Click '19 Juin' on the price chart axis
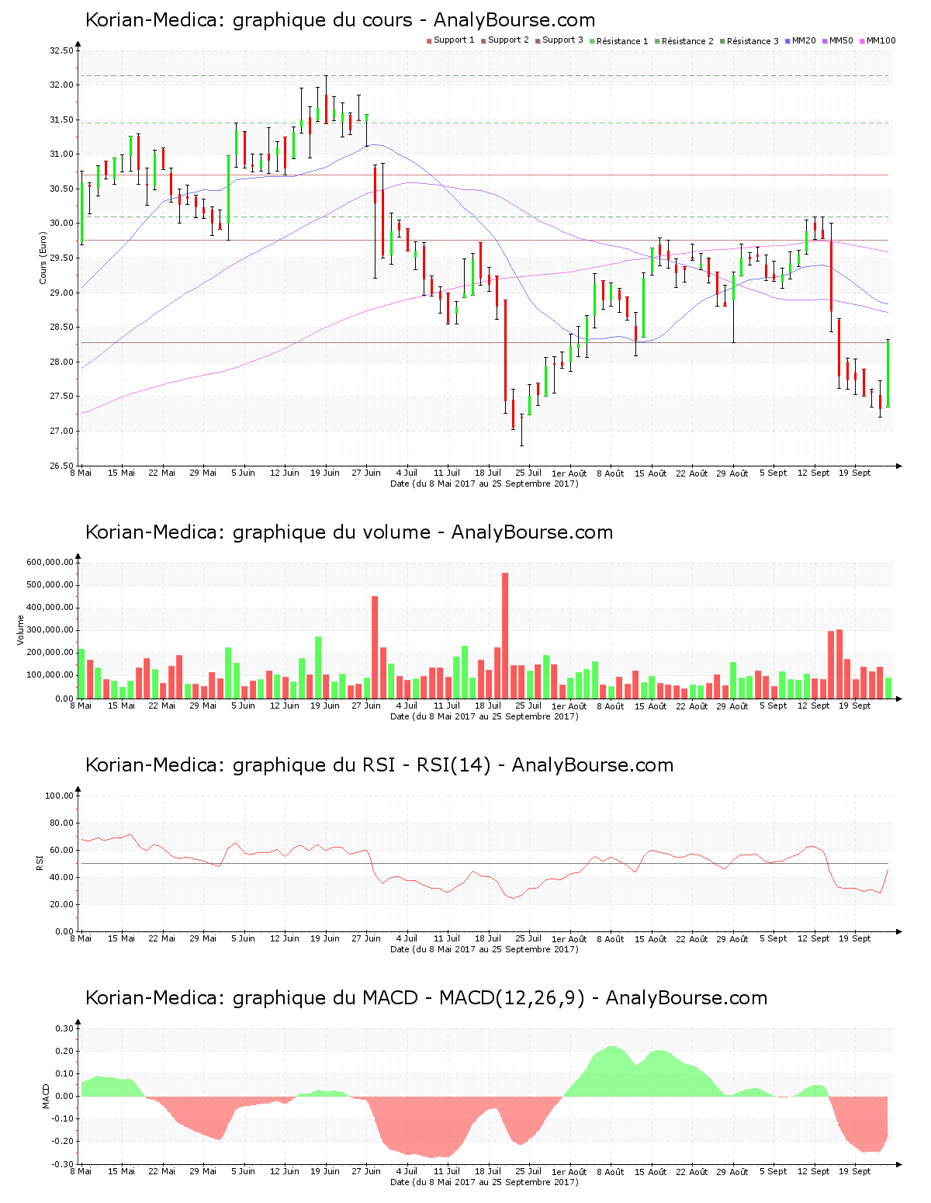931x1203 pixels. tap(324, 473)
